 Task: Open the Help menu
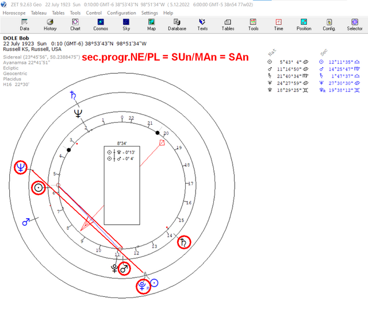[x=168, y=13]
